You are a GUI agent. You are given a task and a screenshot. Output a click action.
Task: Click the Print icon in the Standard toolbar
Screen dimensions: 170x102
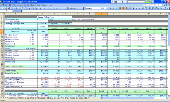(x=15, y=8)
